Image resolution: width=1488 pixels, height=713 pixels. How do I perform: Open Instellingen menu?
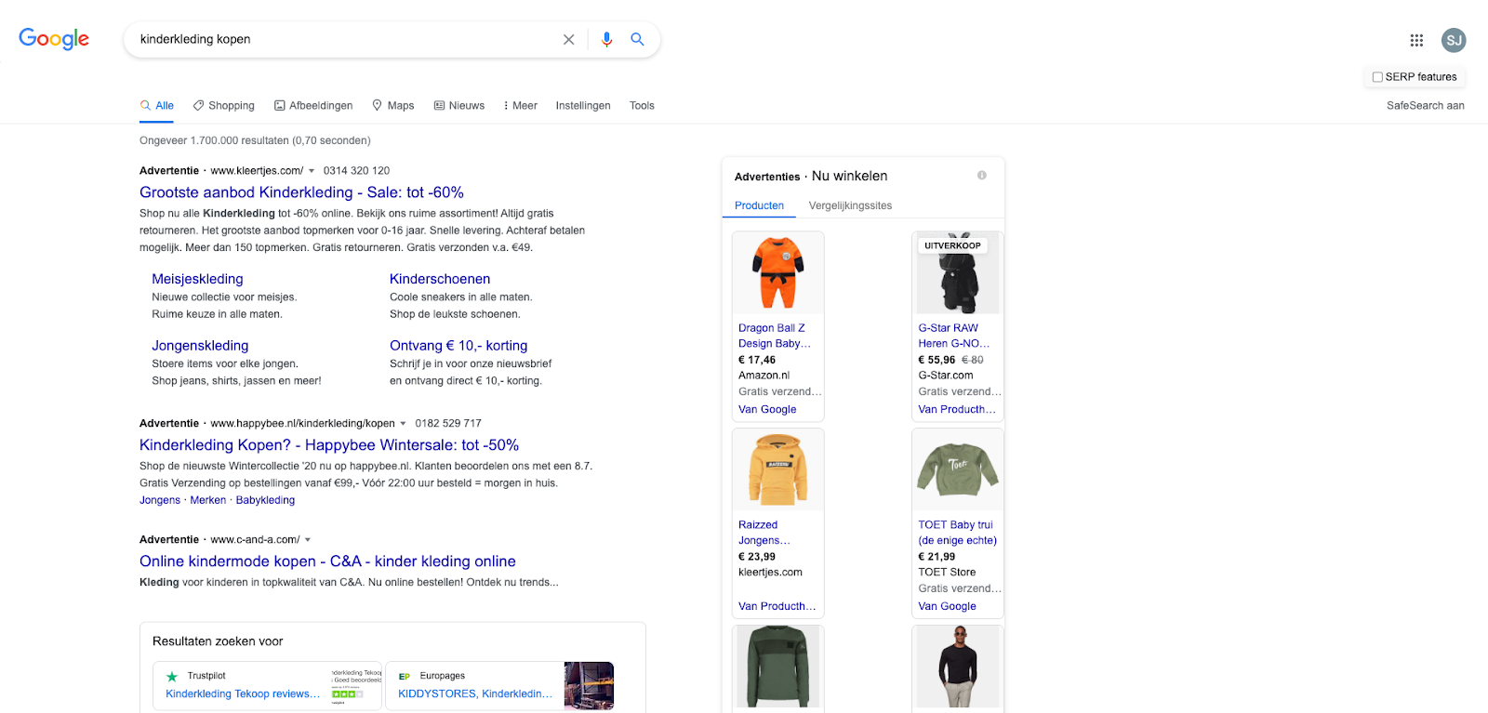tap(583, 106)
